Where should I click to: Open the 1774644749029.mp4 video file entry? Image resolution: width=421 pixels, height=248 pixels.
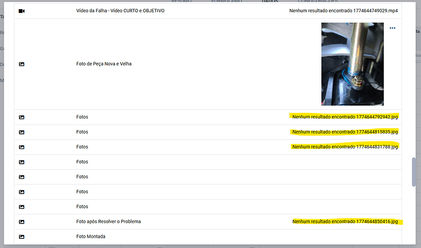[343, 11]
